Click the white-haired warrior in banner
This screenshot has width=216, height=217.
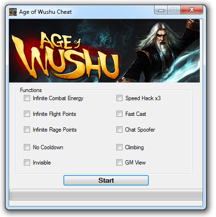point(161,51)
